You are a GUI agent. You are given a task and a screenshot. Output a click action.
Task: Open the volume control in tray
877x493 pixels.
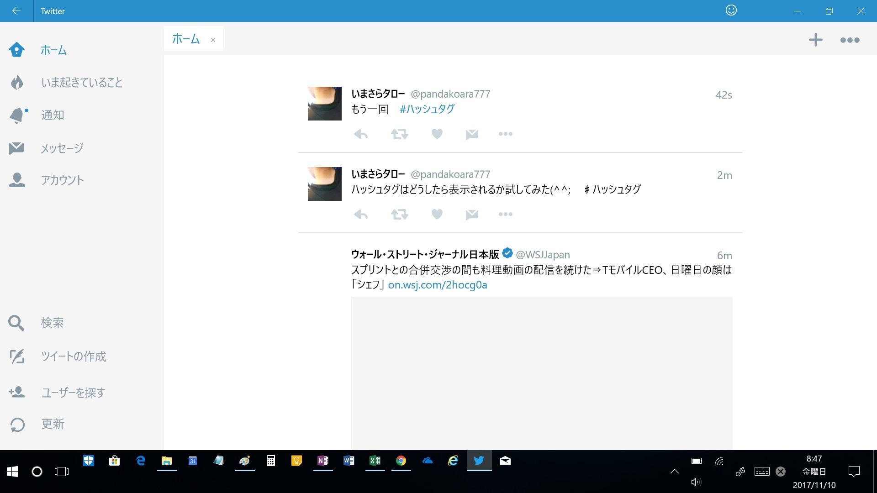tap(696, 482)
